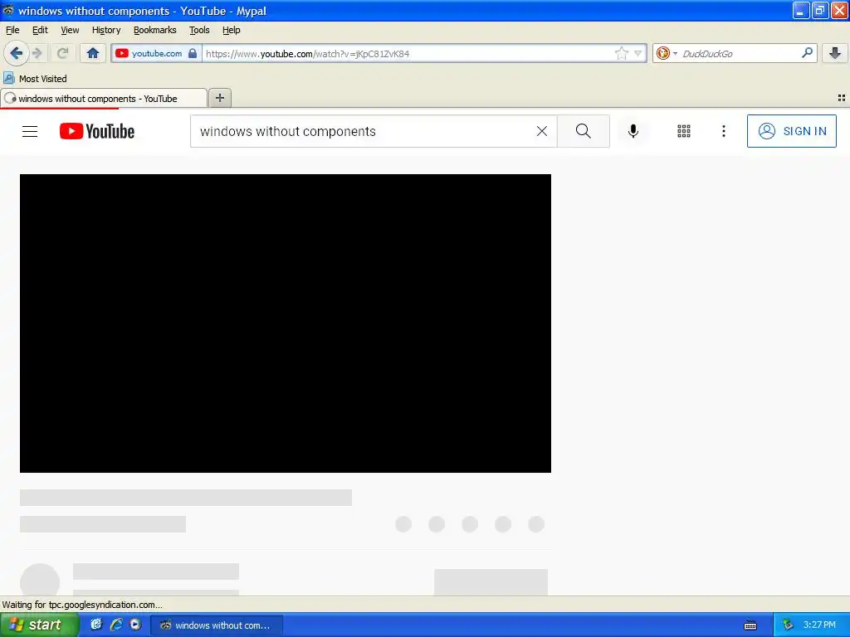The width and height of the screenshot is (850, 637).
Task: Minimize the Mypal window
Action: pos(800,10)
